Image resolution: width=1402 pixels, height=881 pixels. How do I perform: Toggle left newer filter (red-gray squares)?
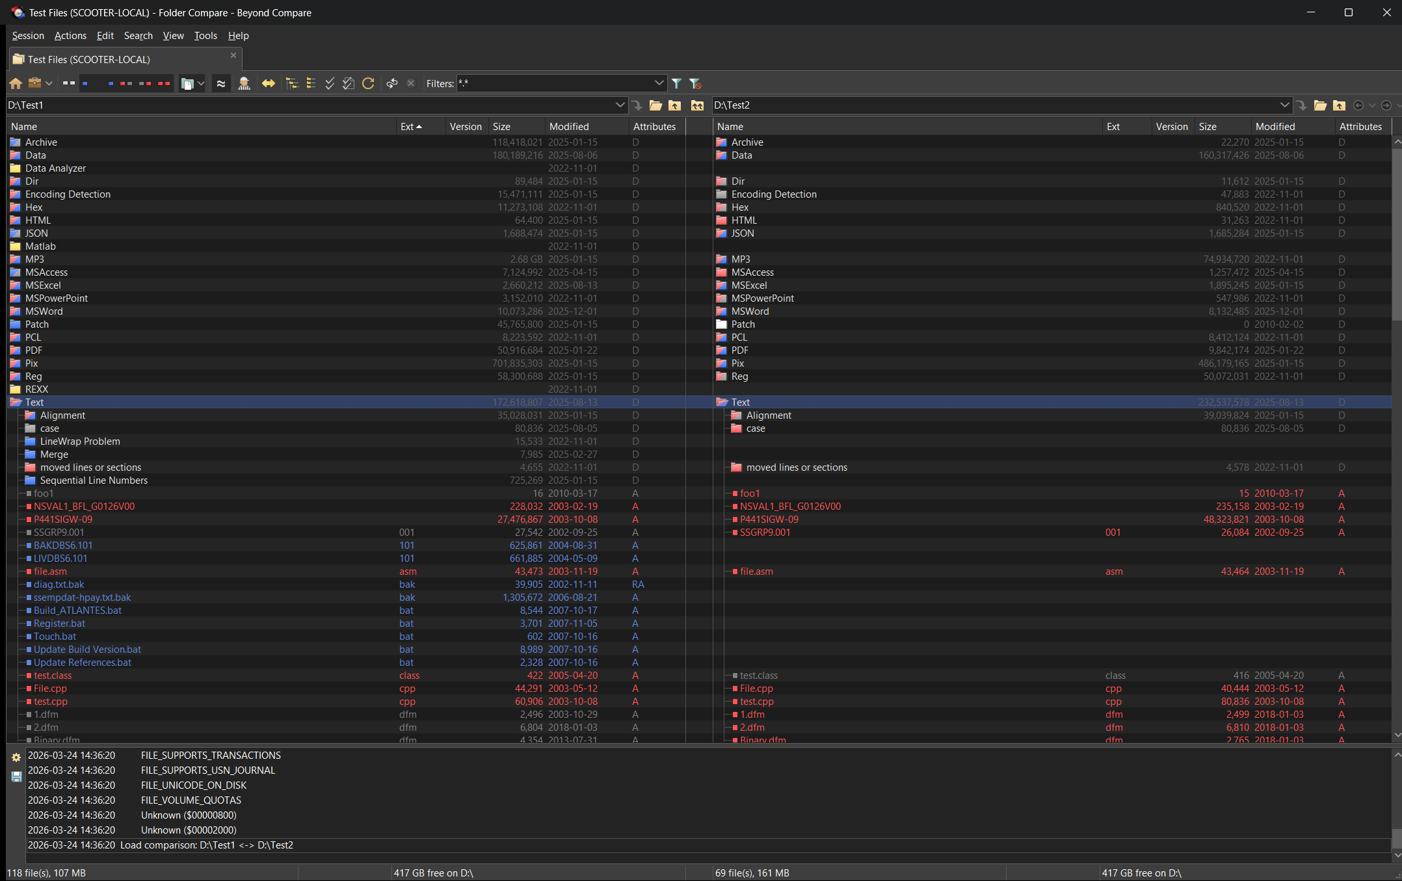coord(126,83)
